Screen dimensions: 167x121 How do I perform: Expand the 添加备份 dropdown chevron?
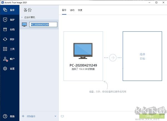pyautogui.click(x=55, y=116)
